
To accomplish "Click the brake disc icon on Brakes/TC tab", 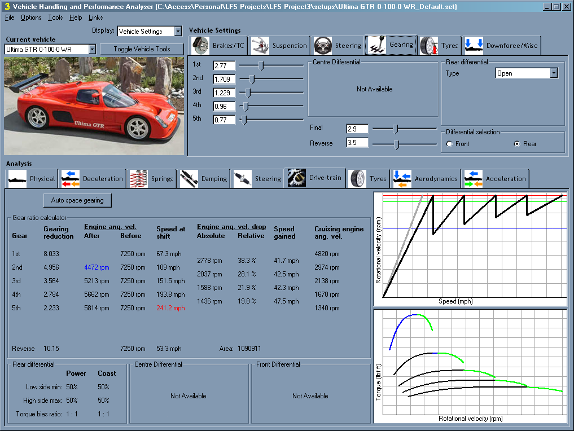I will [201, 46].
